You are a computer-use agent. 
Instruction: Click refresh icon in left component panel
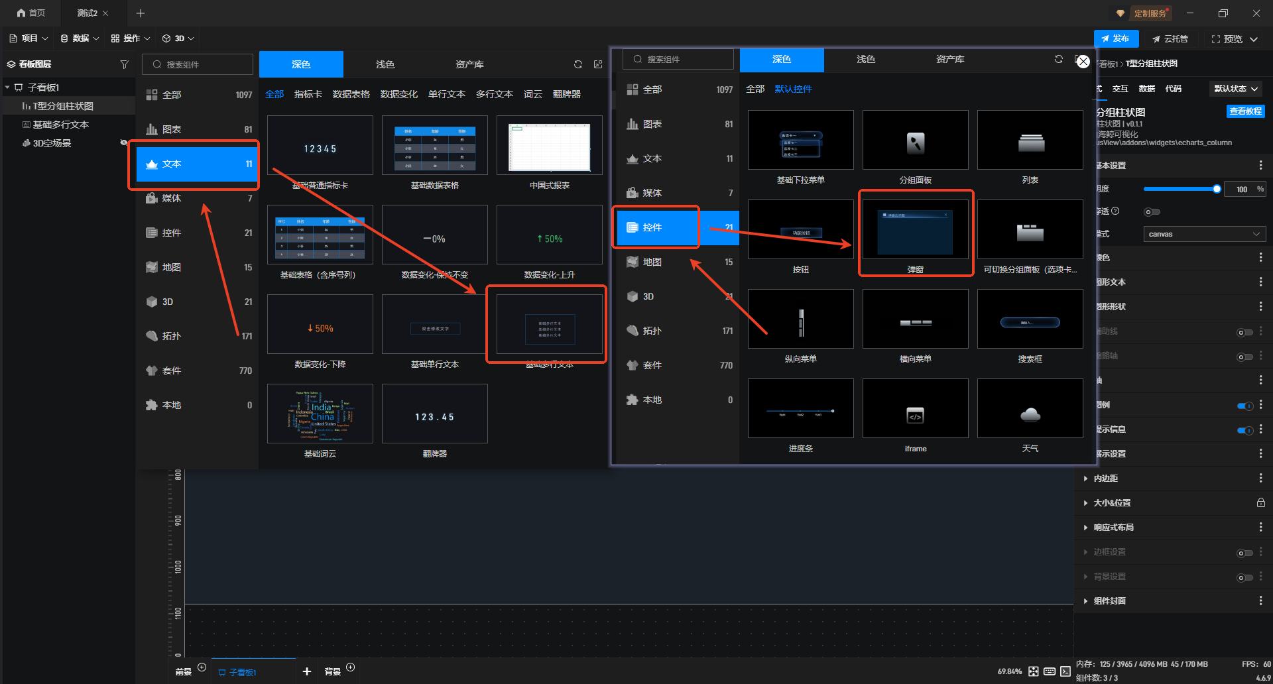tap(578, 64)
